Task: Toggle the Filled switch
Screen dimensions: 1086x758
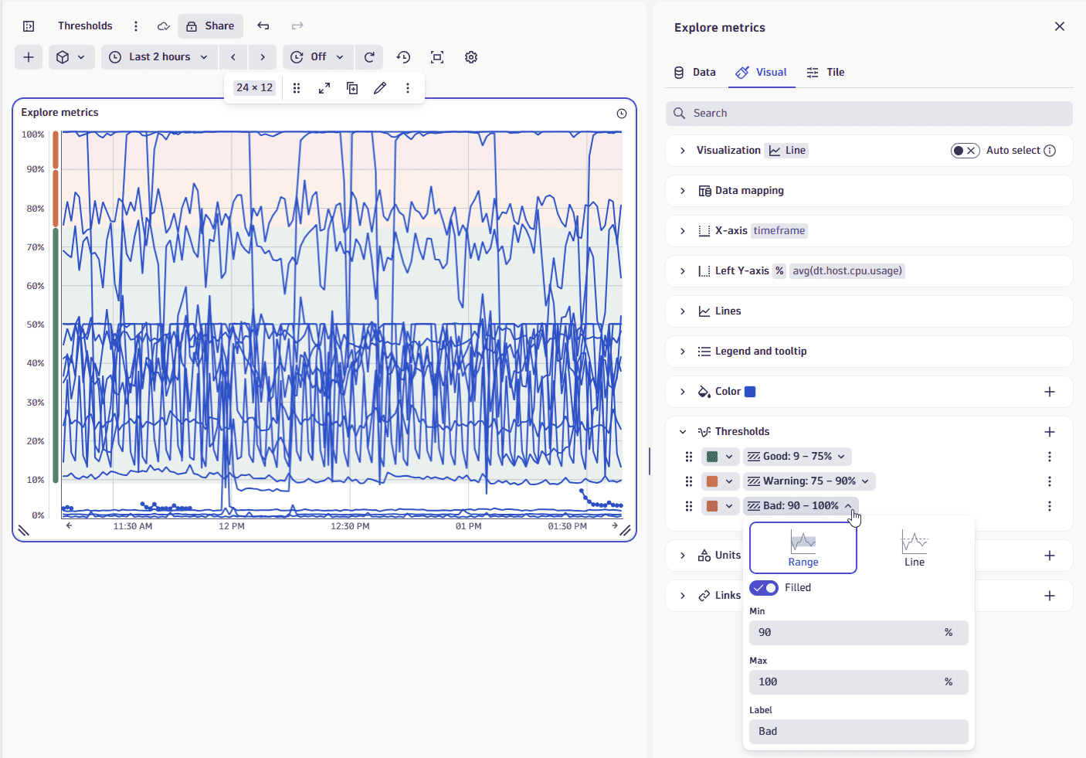Action: 764,588
